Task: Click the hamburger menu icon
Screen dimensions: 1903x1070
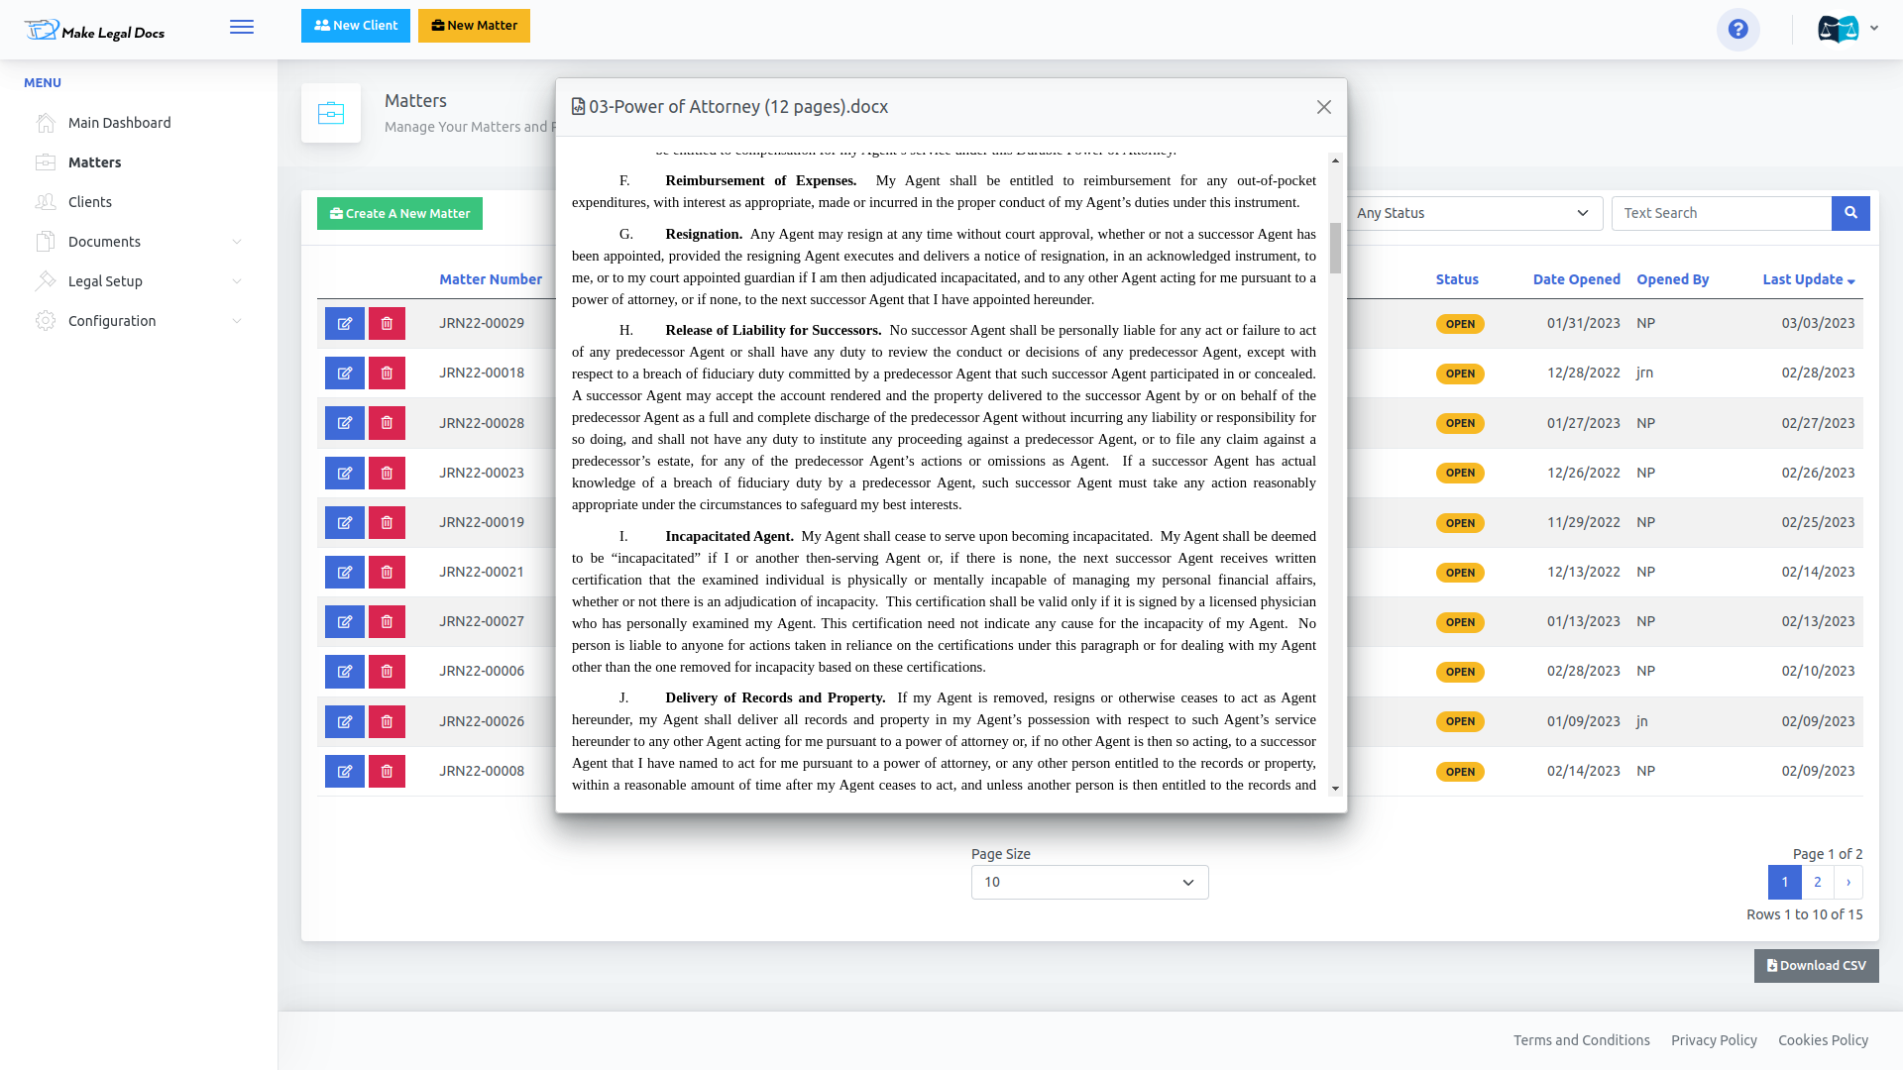Action: tap(242, 27)
